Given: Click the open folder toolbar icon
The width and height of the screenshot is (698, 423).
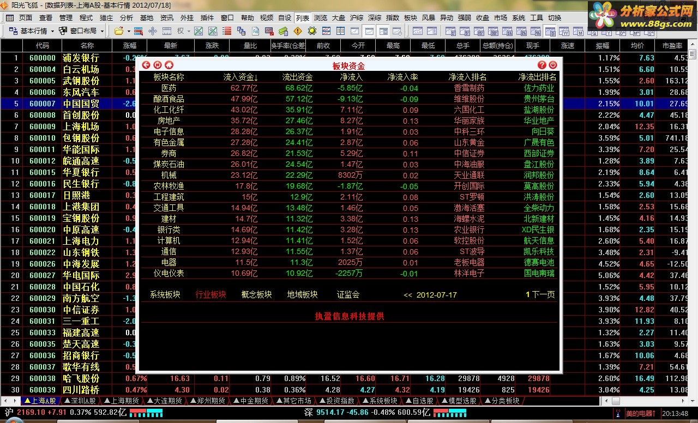Looking at the screenshot, I should tap(118, 31).
